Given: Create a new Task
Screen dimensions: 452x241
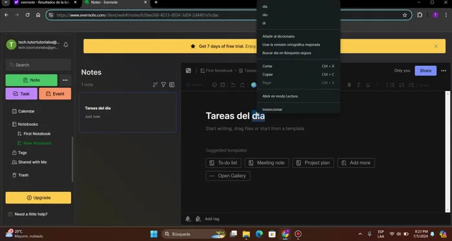Looking at the screenshot, I should pos(21,94).
